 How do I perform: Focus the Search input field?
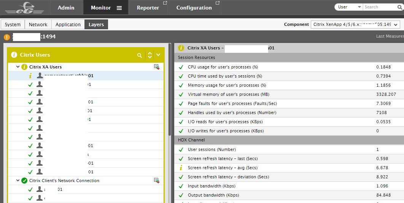pyautogui.click(x=380, y=7)
